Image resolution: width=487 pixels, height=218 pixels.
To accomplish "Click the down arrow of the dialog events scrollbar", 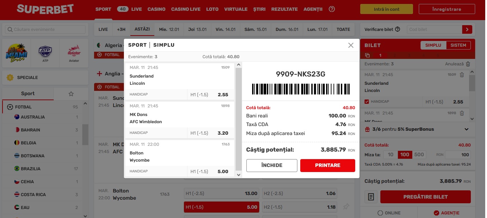I will click(238, 175).
